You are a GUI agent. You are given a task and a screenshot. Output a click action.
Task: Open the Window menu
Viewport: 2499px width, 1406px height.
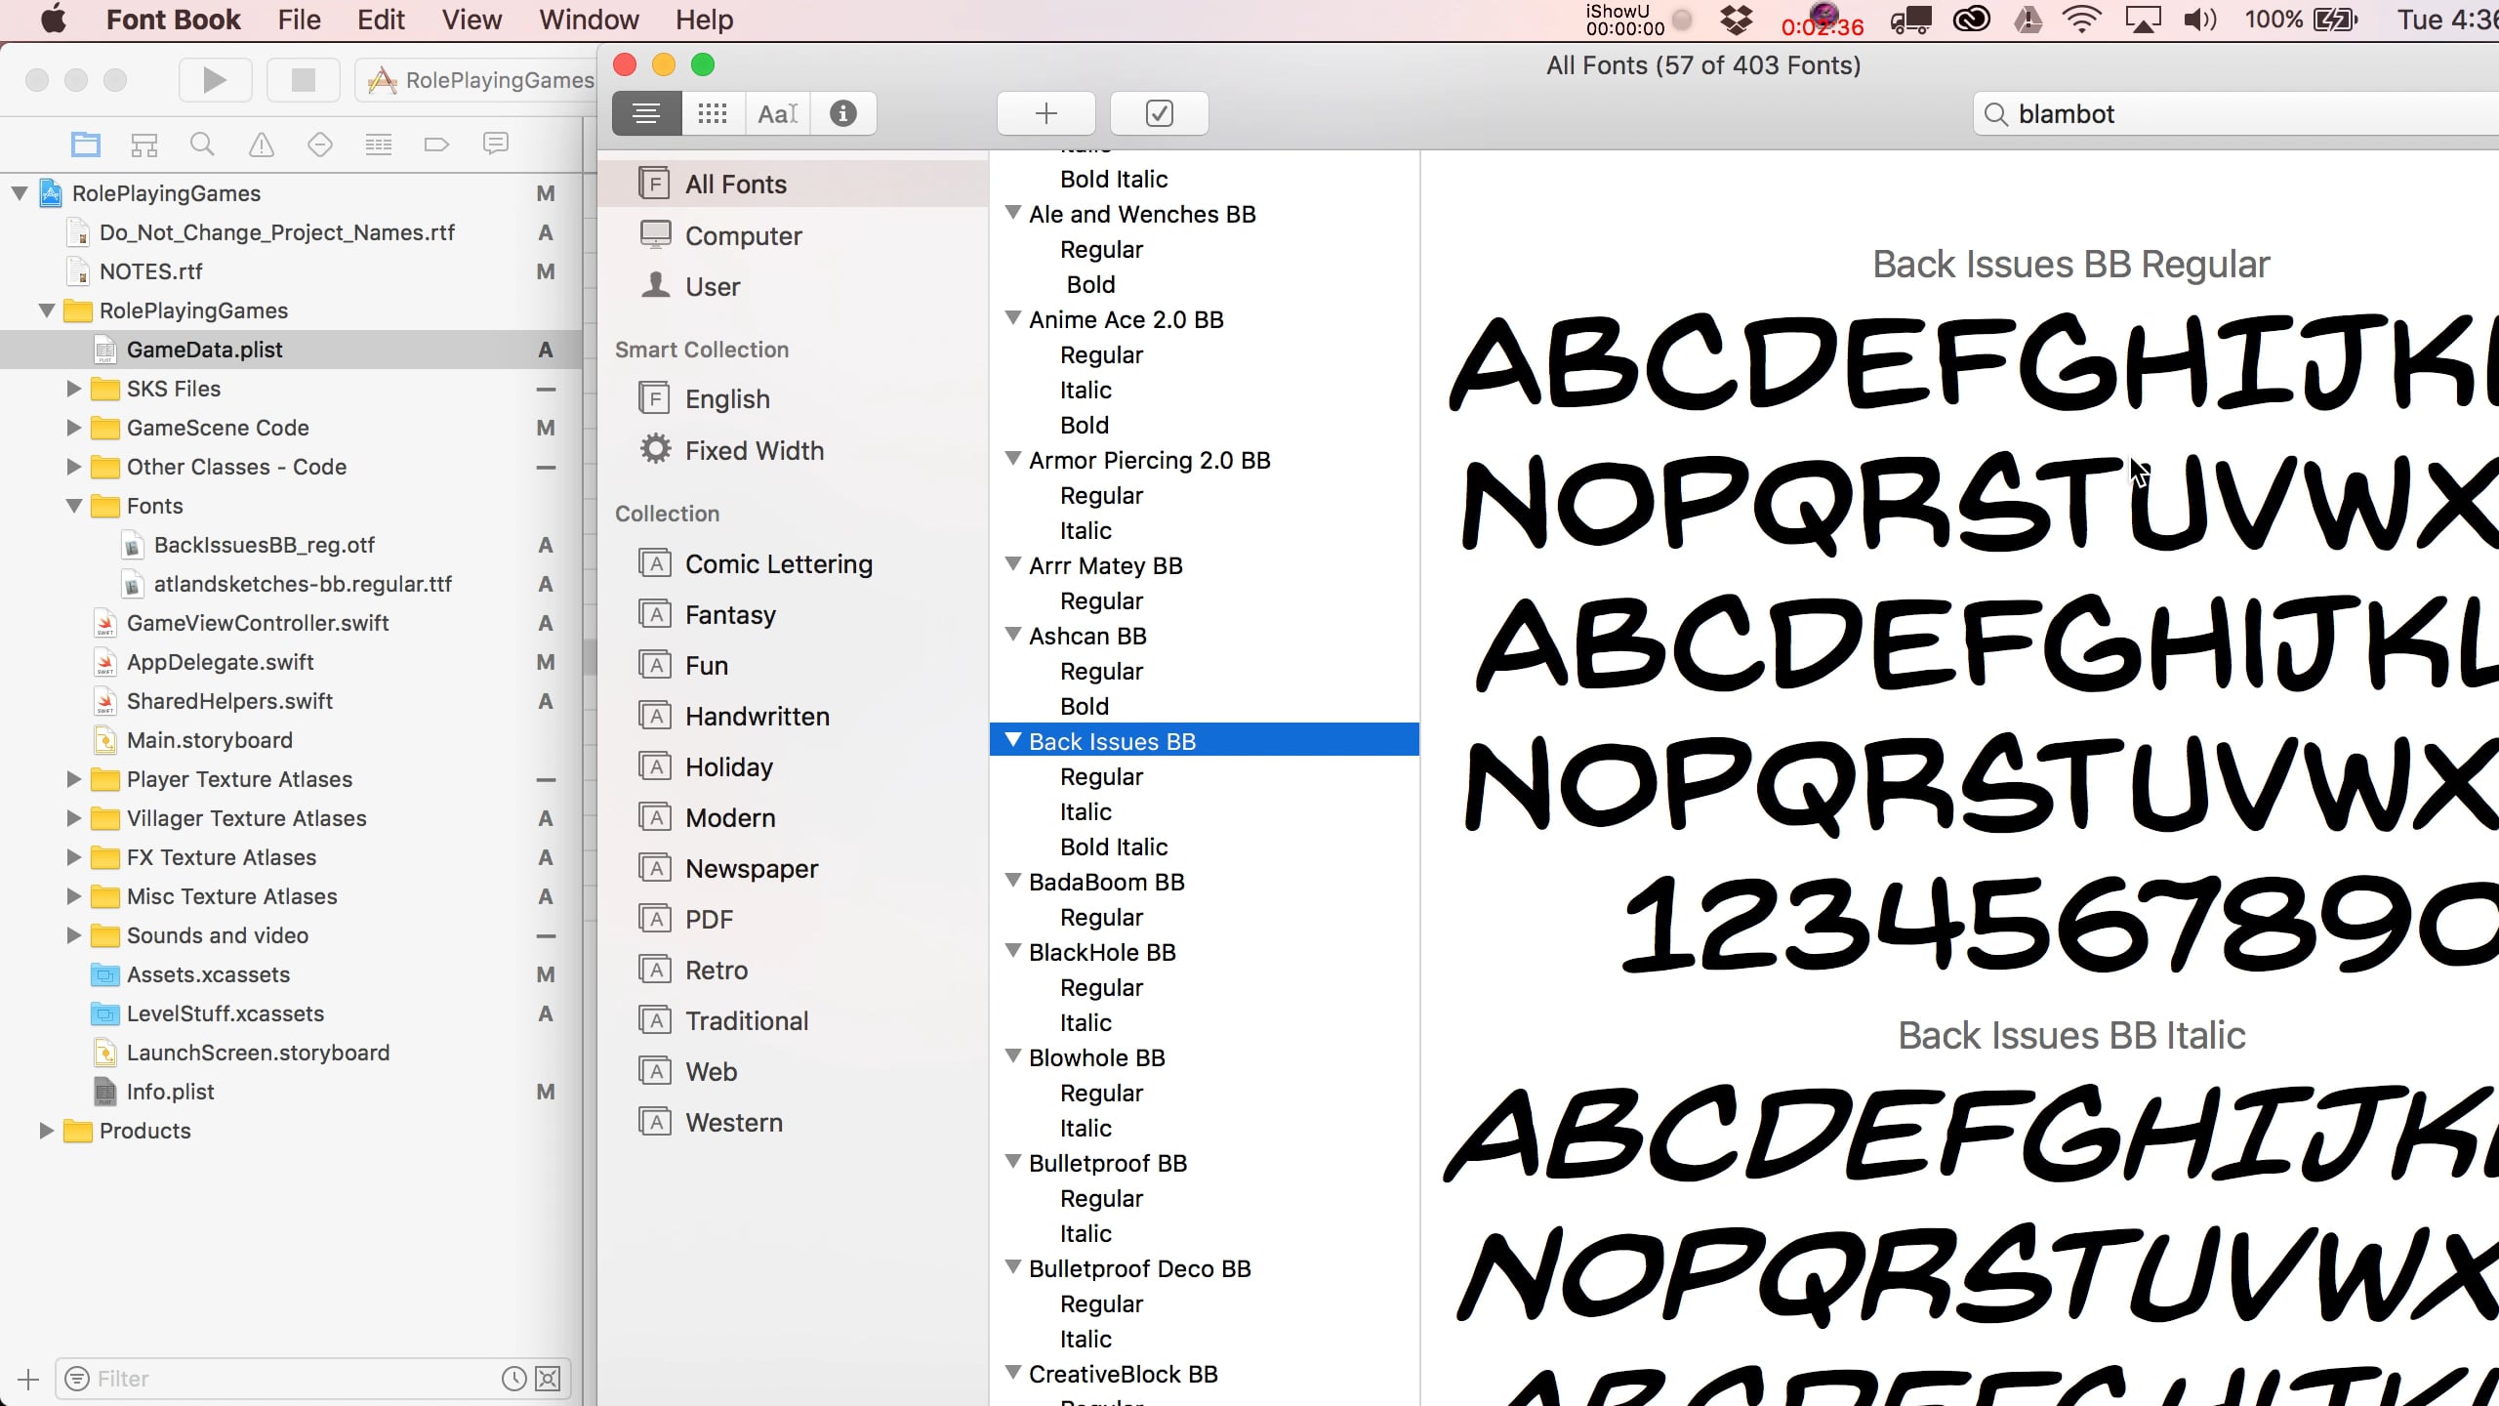589,20
